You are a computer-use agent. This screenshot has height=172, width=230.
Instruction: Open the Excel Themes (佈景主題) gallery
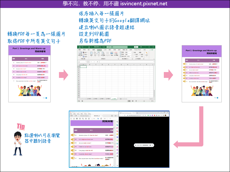[x=80, y=54]
